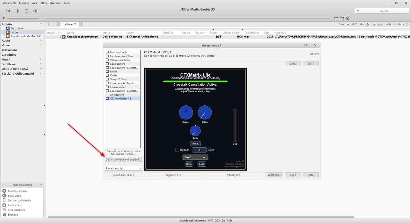The width and height of the screenshot is (411, 223).
Task: Click Gestisci componenti aggiuntivi button
Action: point(123,160)
